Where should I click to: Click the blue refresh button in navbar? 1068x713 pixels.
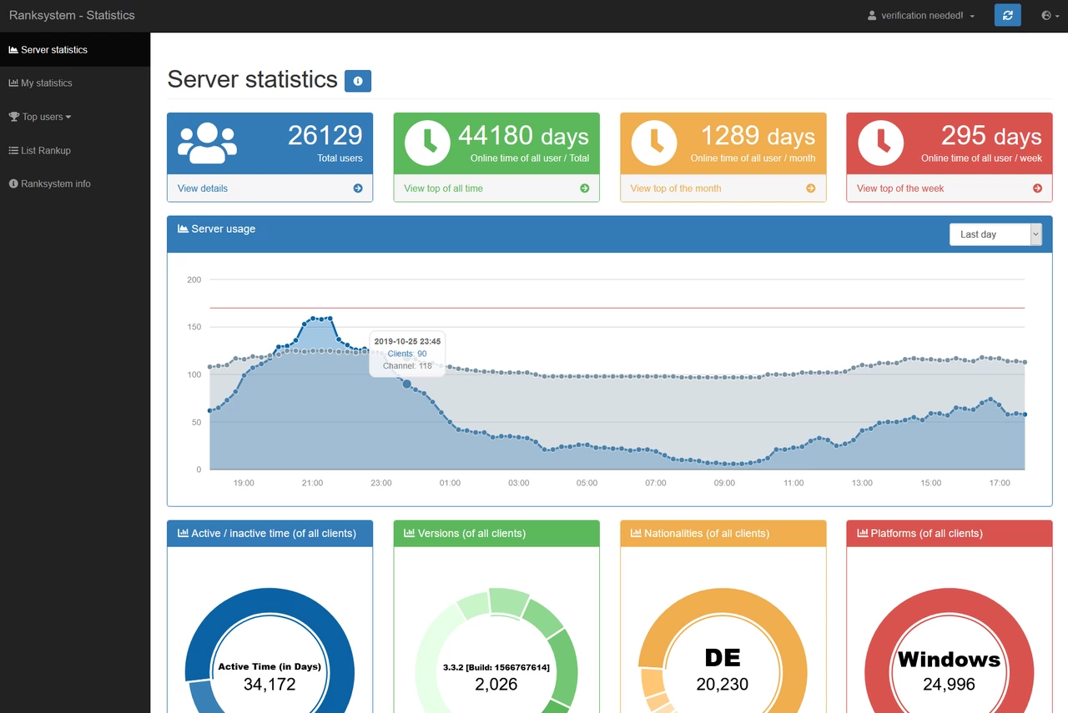point(1007,15)
